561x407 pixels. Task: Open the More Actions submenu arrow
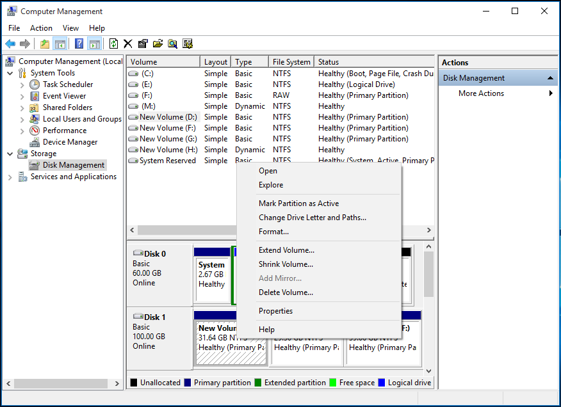tap(551, 93)
